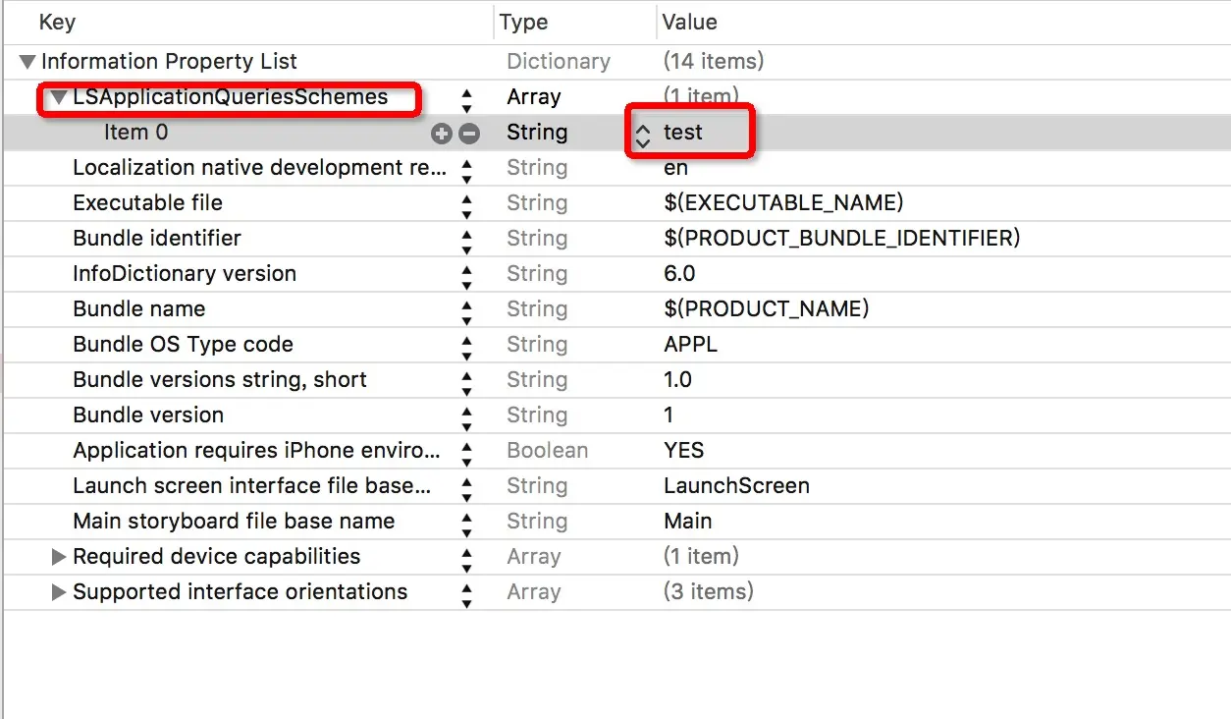This screenshot has width=1231, height=719.
Task: Select Launch screen interface file base key
Action: pos(252,486)
